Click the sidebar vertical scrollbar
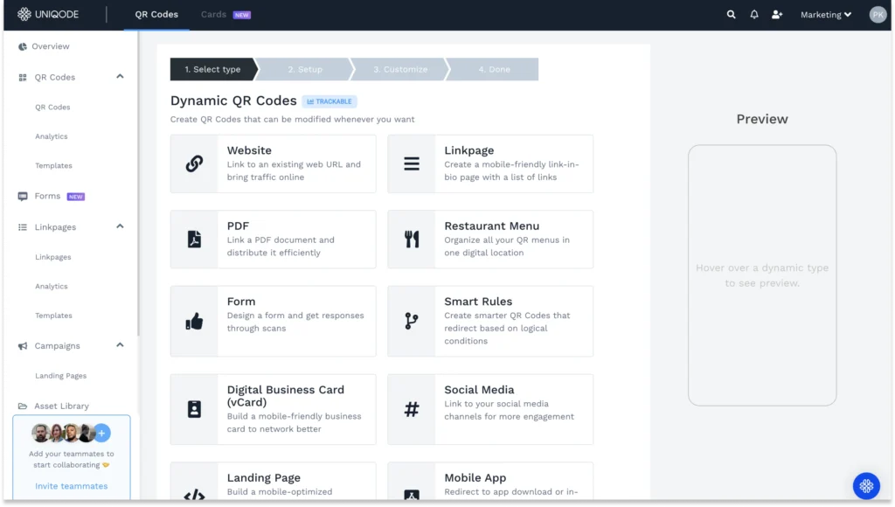895x507 pixels. point(137,183)
